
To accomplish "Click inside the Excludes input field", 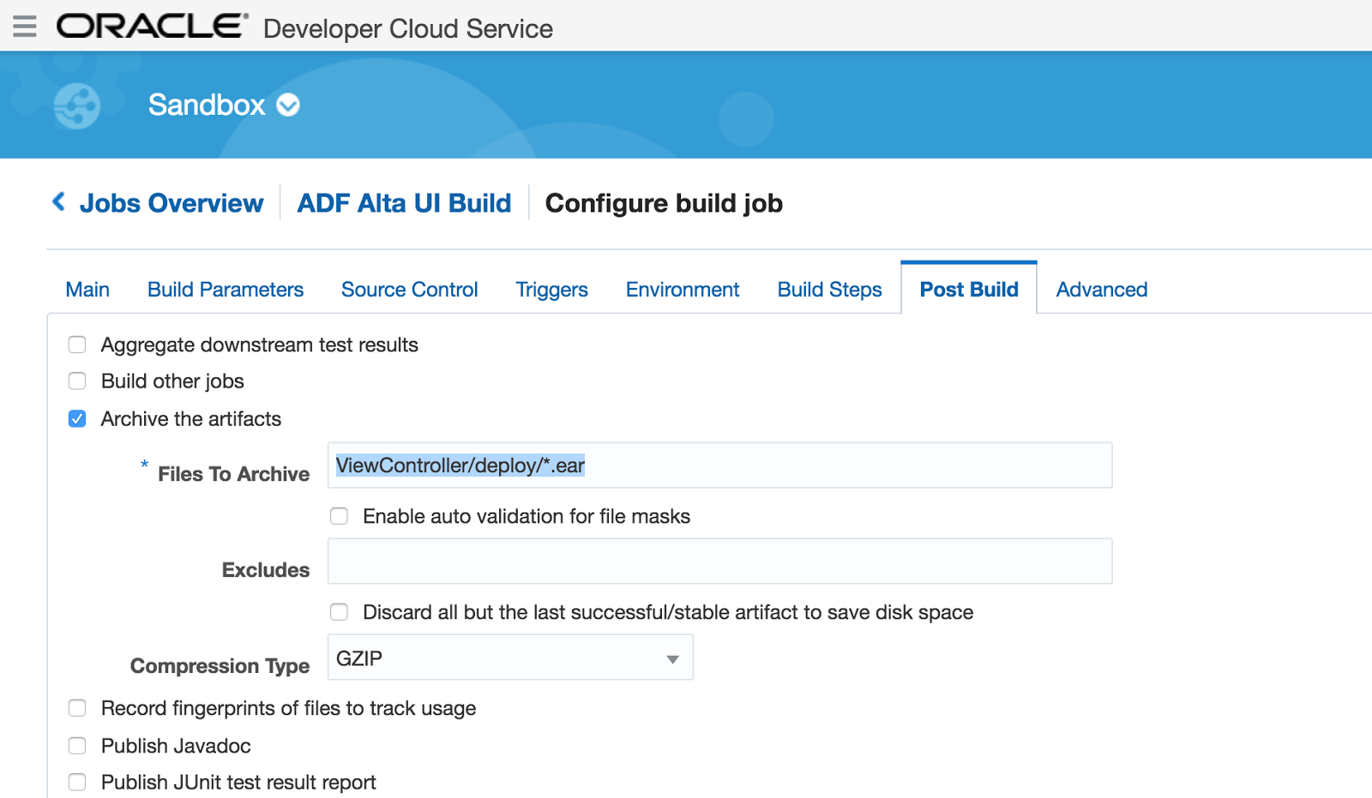I will (719, 561).
